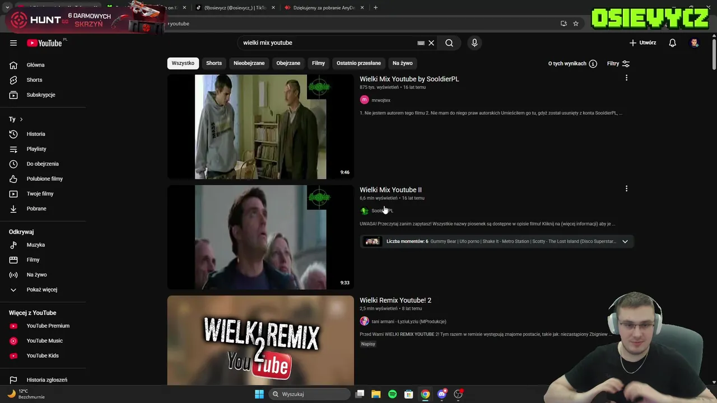
Task: Click the install app icon in address bar
Action: (564, 24)
